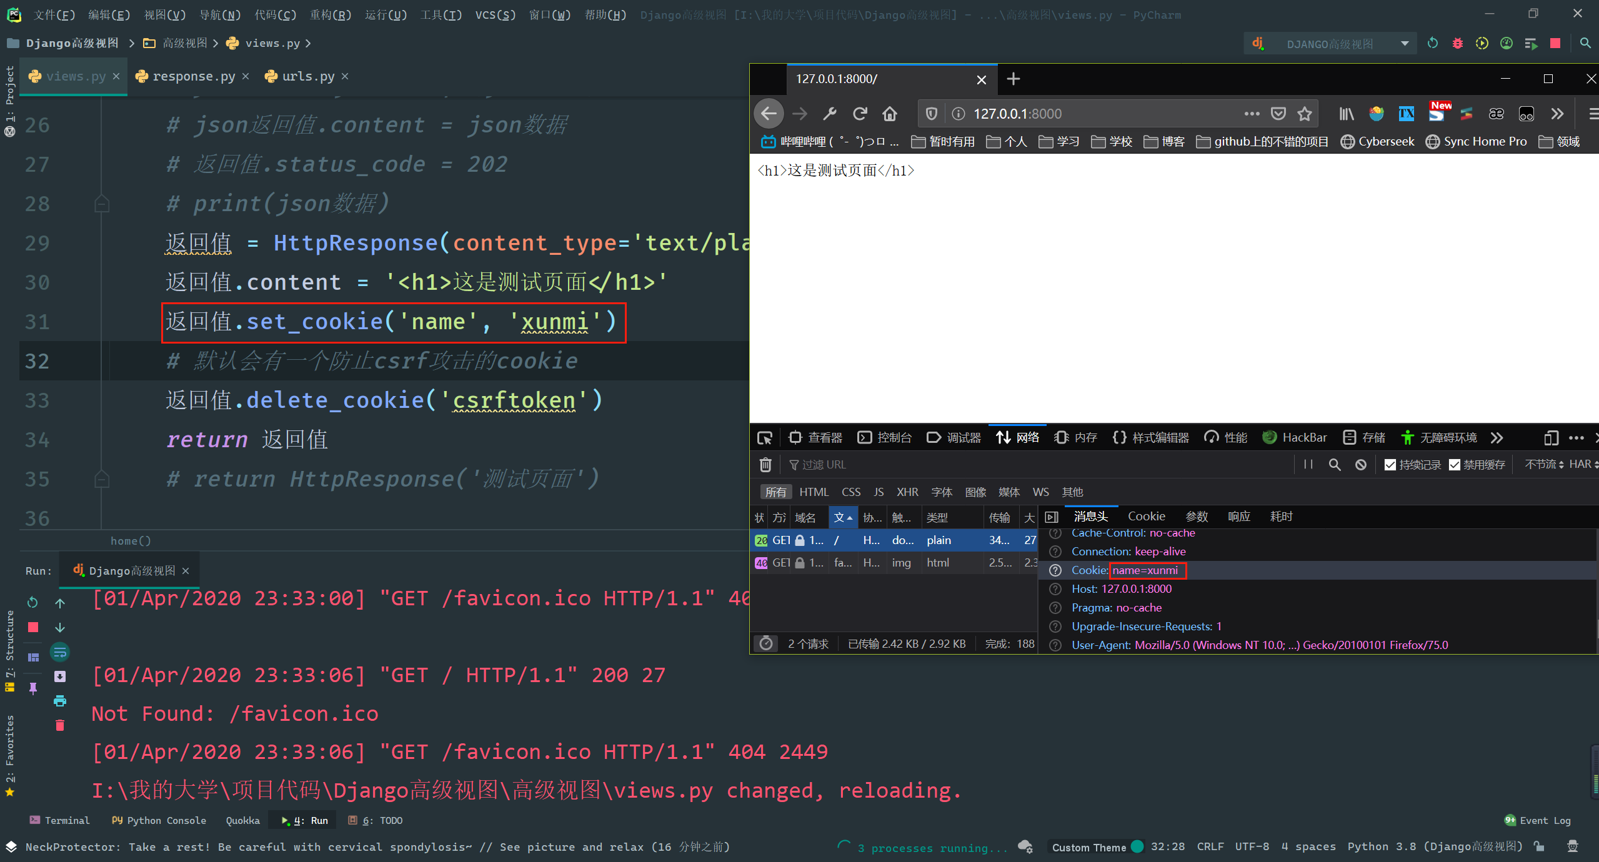Open Terminal tool window button
The image size is (1599, 862).
60,820
